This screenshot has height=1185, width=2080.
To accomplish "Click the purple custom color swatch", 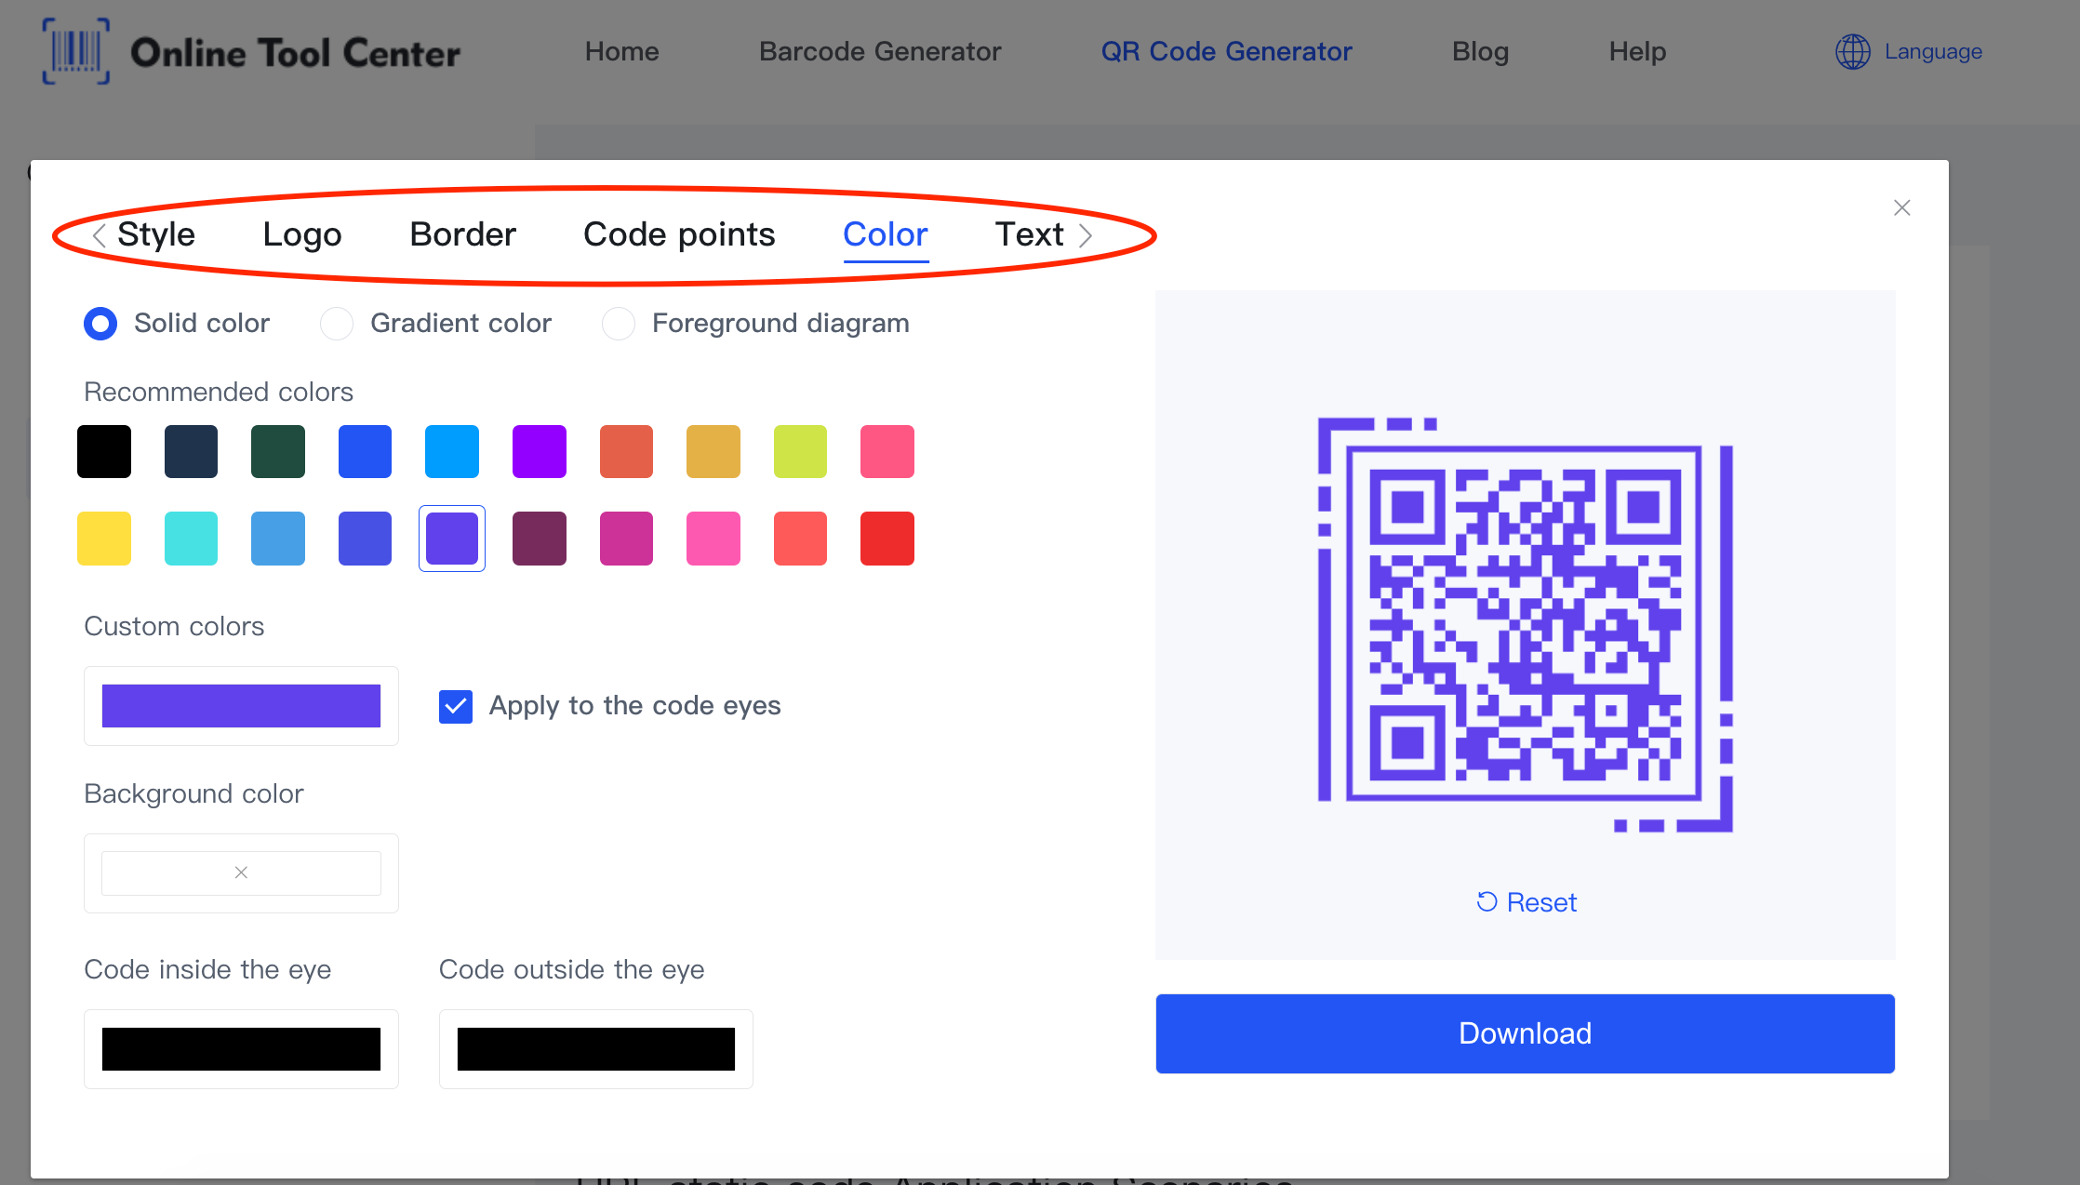I will click(240, 704).
